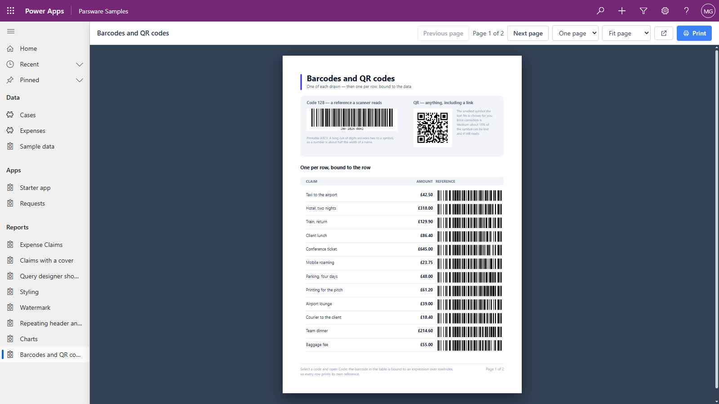Image resolution: width=719 pixels, height=404 pixels.
Task: Click the Starter app icon
Action: point(10,188)
